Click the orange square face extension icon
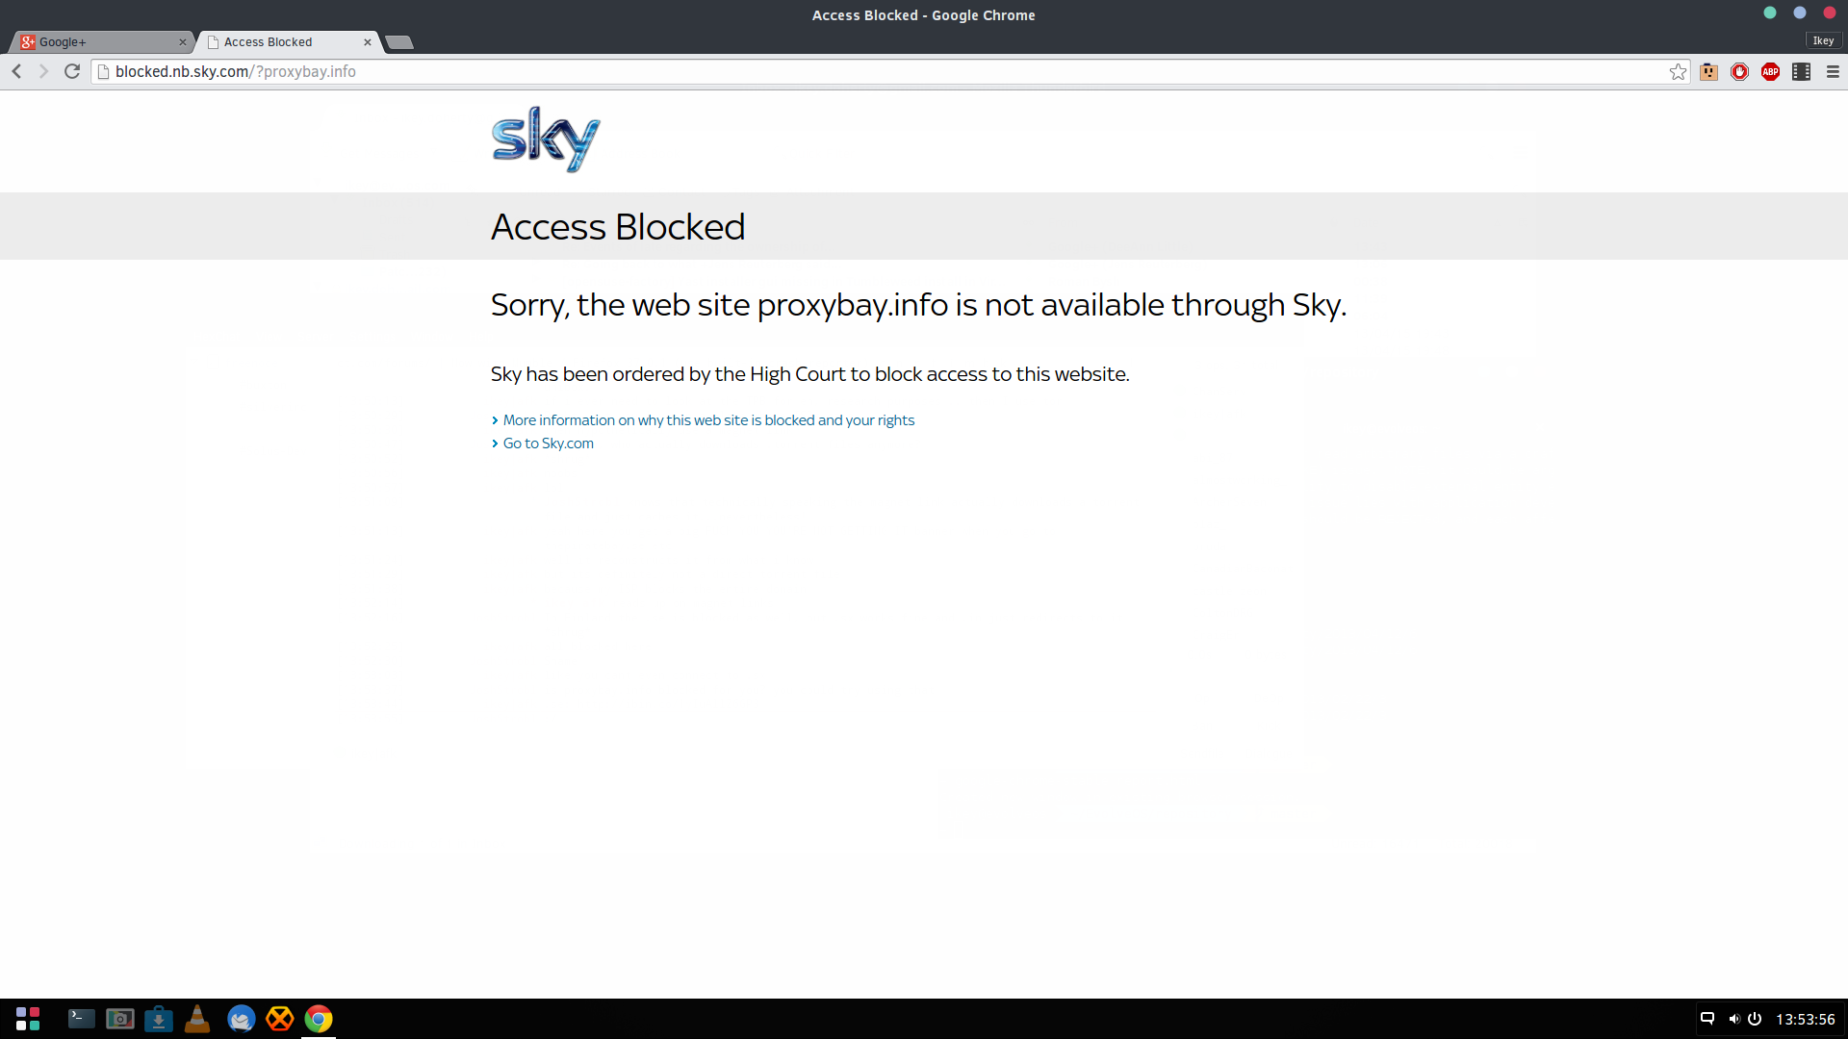This screenshot has height=1039, width=1848. pyautogui.click(x=1708, y=72)
